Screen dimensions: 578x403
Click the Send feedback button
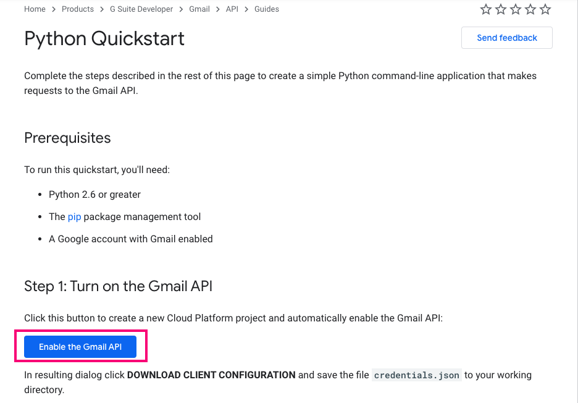coord(507,38)
